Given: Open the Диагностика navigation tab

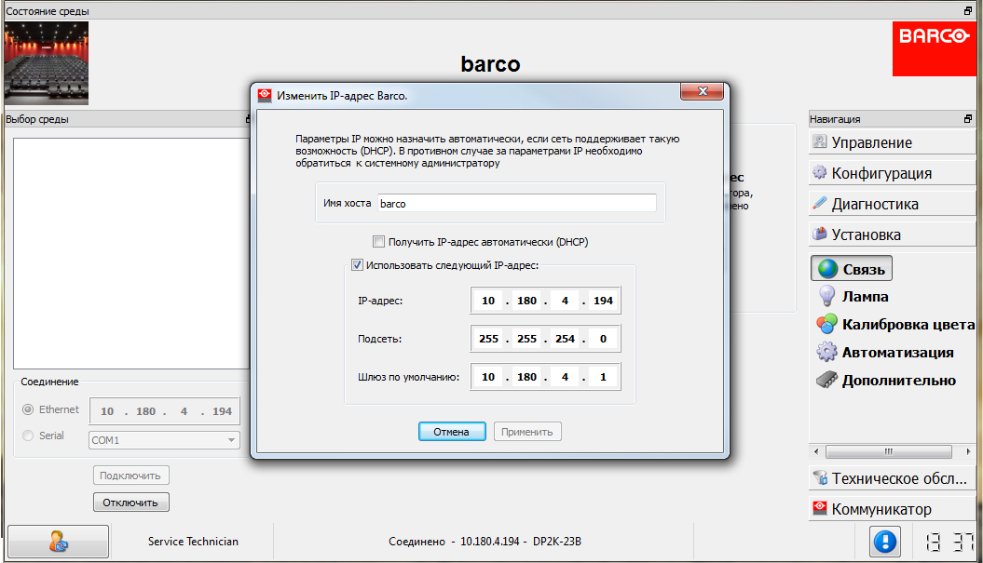Looking at the screenshot, I should tap(874, 204).
